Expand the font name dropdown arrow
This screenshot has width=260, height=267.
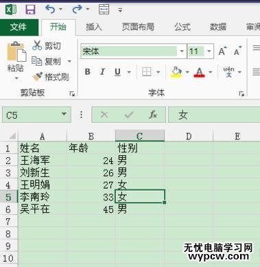coord(182,51)
